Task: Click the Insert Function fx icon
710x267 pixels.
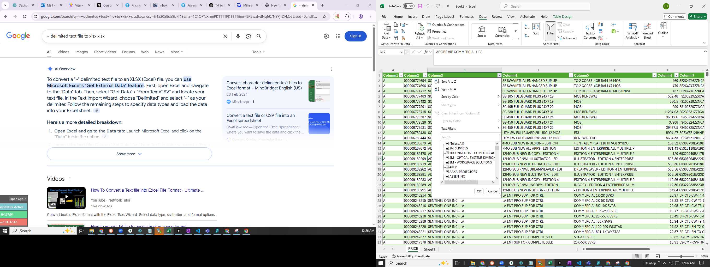Action: tap(426, 52)
